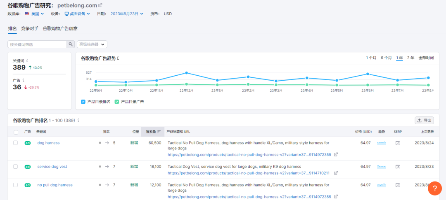Switch to the 谷歌购物广告创意 tab

point(60,28)
